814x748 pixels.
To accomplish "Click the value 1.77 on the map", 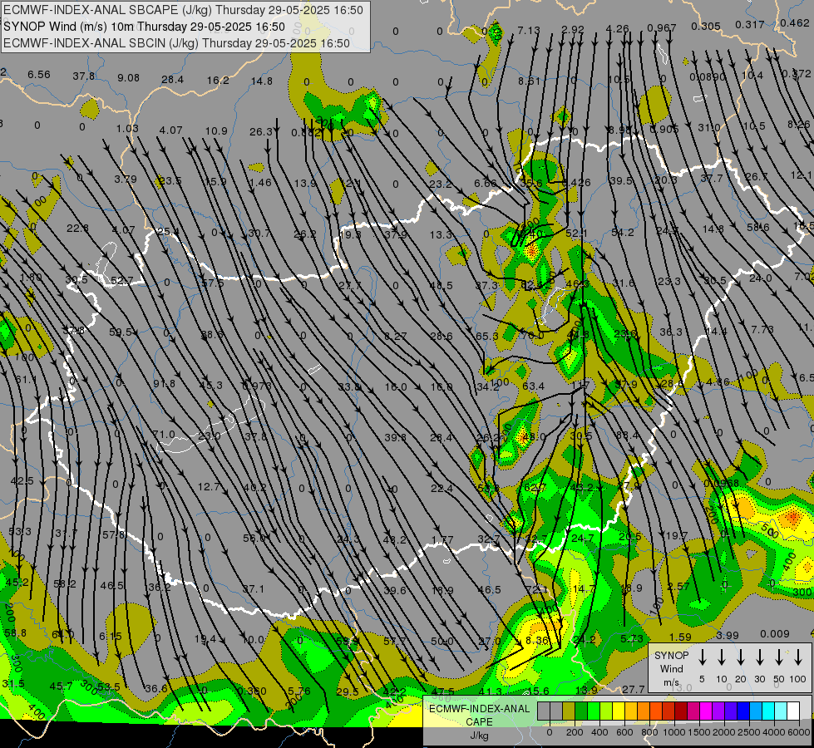I will [442, 540].
